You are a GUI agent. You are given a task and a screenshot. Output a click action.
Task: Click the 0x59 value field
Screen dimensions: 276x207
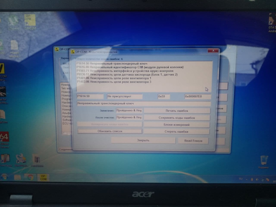coord(164,97)
